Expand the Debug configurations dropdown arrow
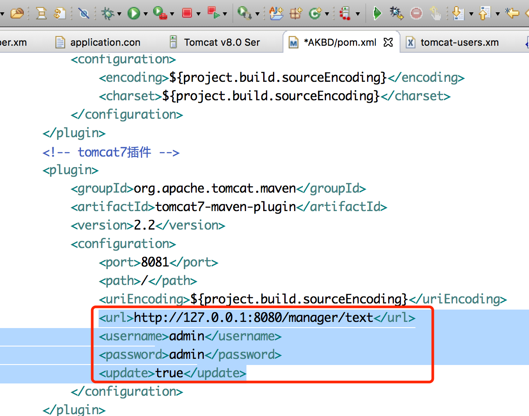The image size is (529, 416). [x=119, y=14]
